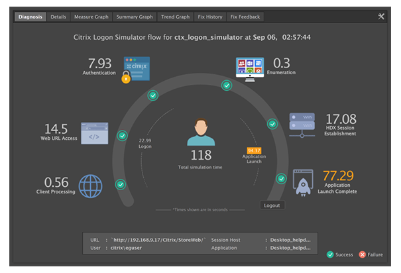Screen dimensions: 401x273
Task: Click success checkmark next to Application Launch Complete
Action: pyautogui.click(x=281, y=178)
